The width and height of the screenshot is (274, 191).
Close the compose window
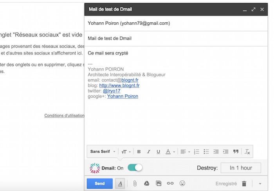point(262,9)
